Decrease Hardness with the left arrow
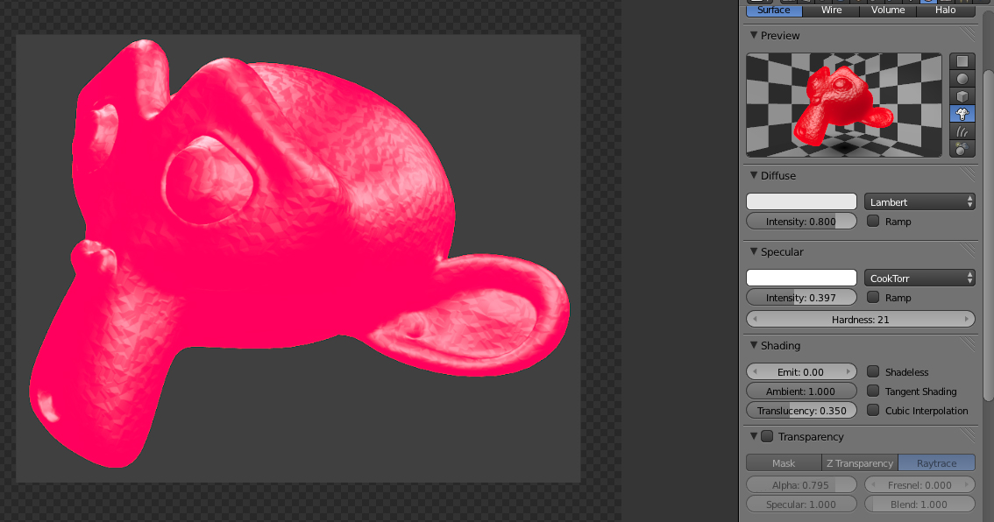994x522 pixels. point(755,320)
